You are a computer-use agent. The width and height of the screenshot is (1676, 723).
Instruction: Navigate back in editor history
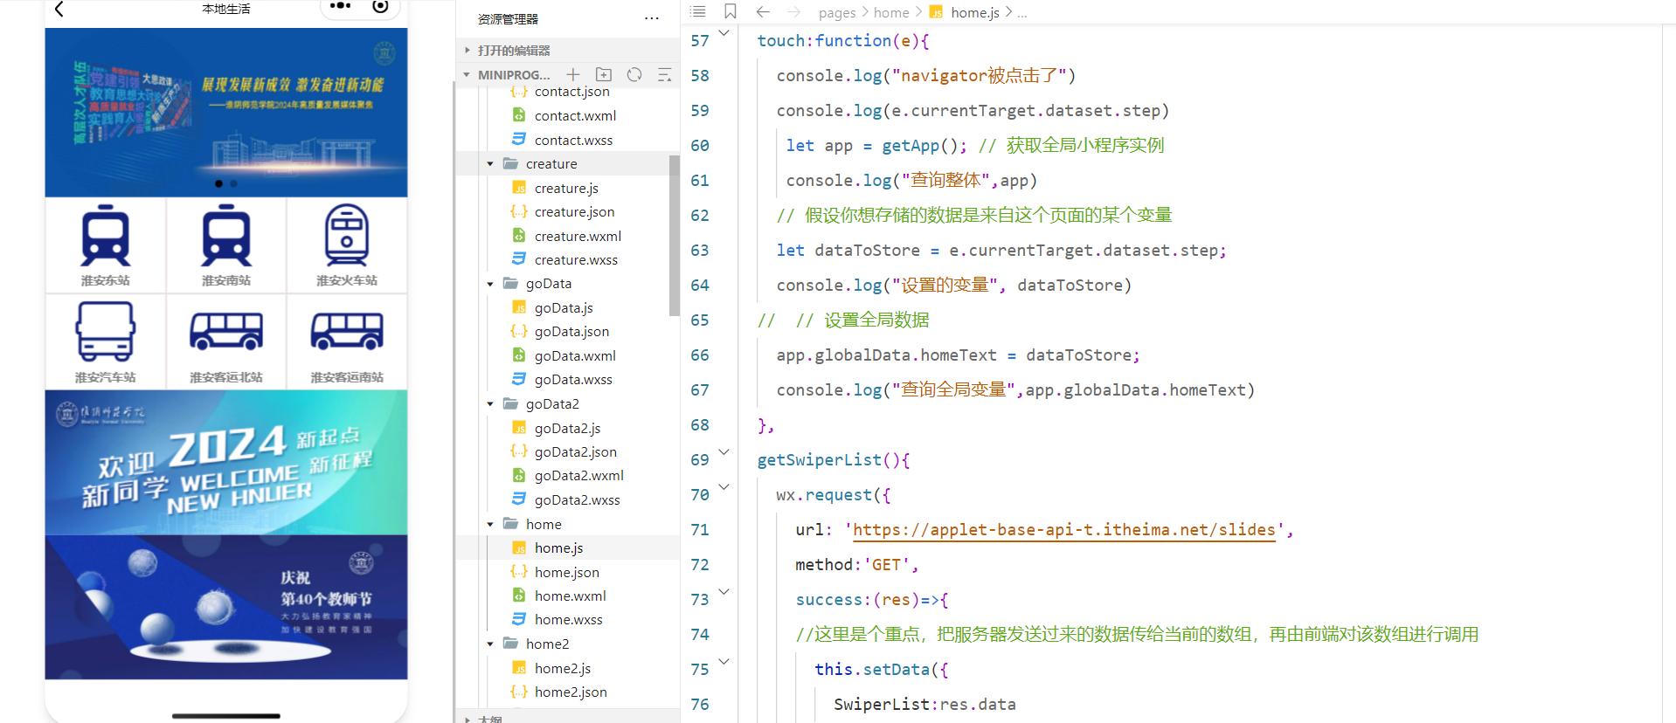[x=763, y=11]
